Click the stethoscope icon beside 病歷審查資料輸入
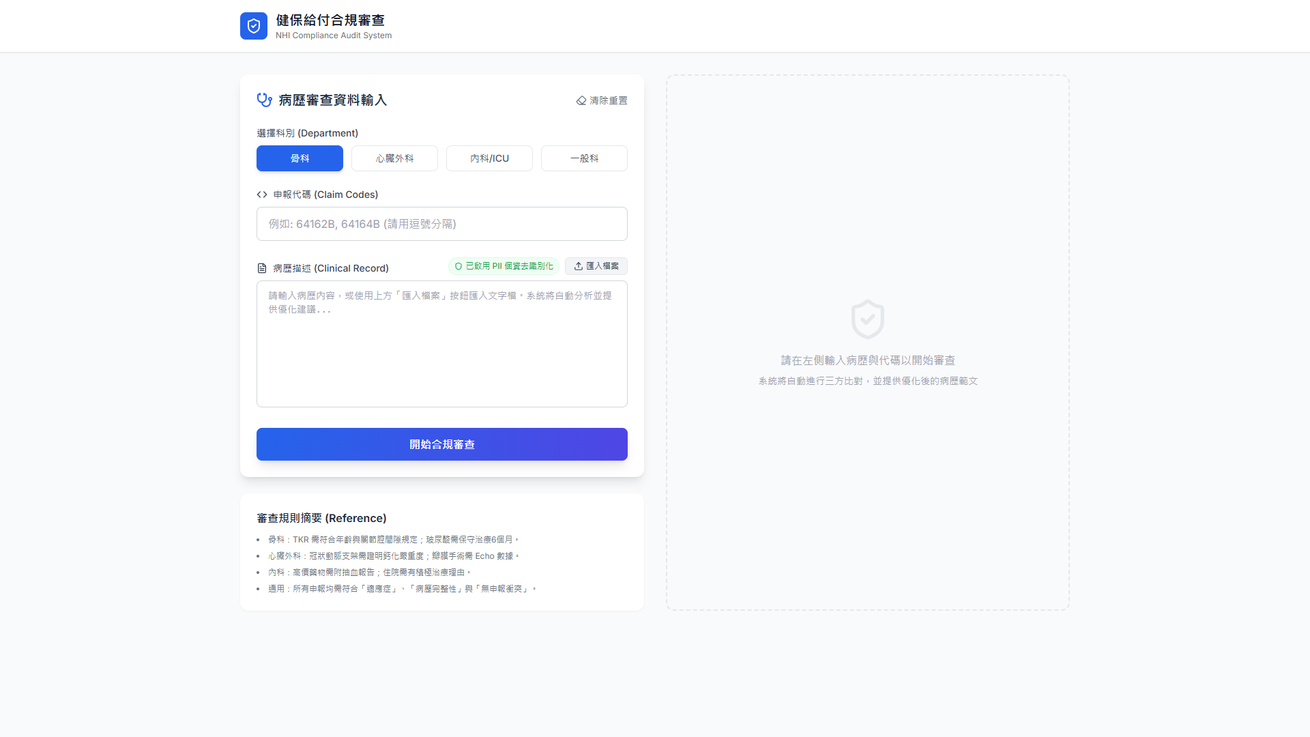The width and height of the screenshot is (1310, 737). click(x=264, y=100)
